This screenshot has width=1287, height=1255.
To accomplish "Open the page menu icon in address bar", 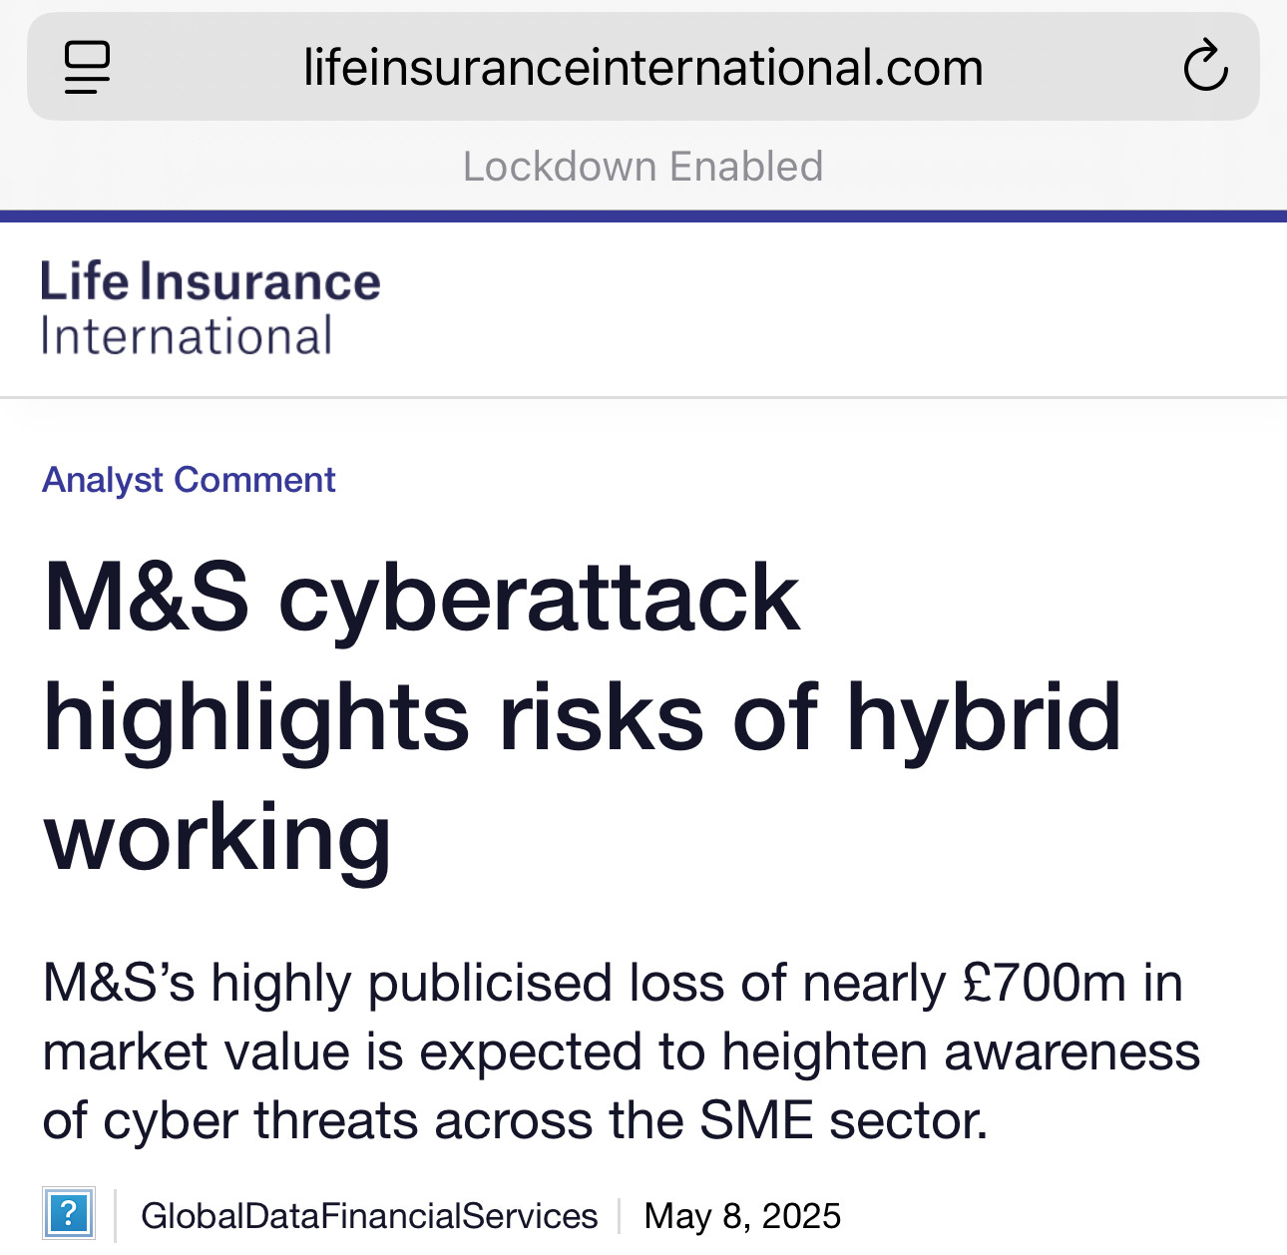I will coord(87,67).
